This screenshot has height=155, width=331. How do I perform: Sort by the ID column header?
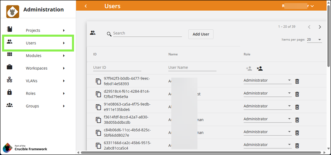click(95, 54)
